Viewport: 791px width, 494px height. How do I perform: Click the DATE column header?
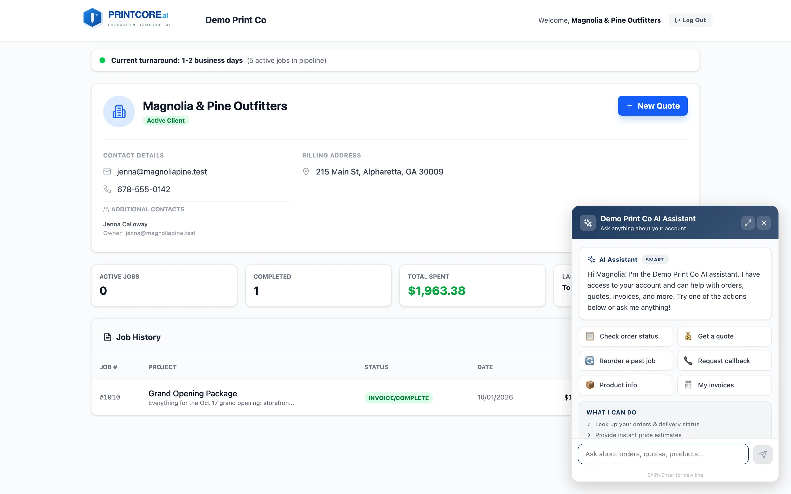(x=485, y=367)
